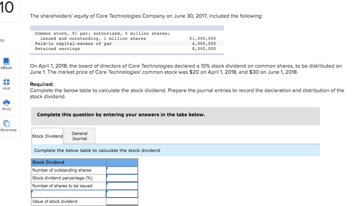Image resolution: width=359 pixels, height=206 pixels.
Task: Select the '4,000,000' paid-in capital amount
Action: (204, 44)
